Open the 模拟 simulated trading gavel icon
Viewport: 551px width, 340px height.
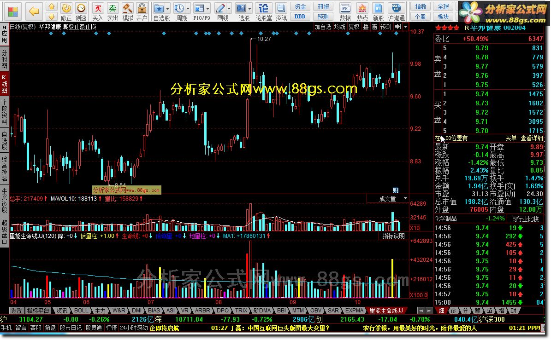[128, 12]
